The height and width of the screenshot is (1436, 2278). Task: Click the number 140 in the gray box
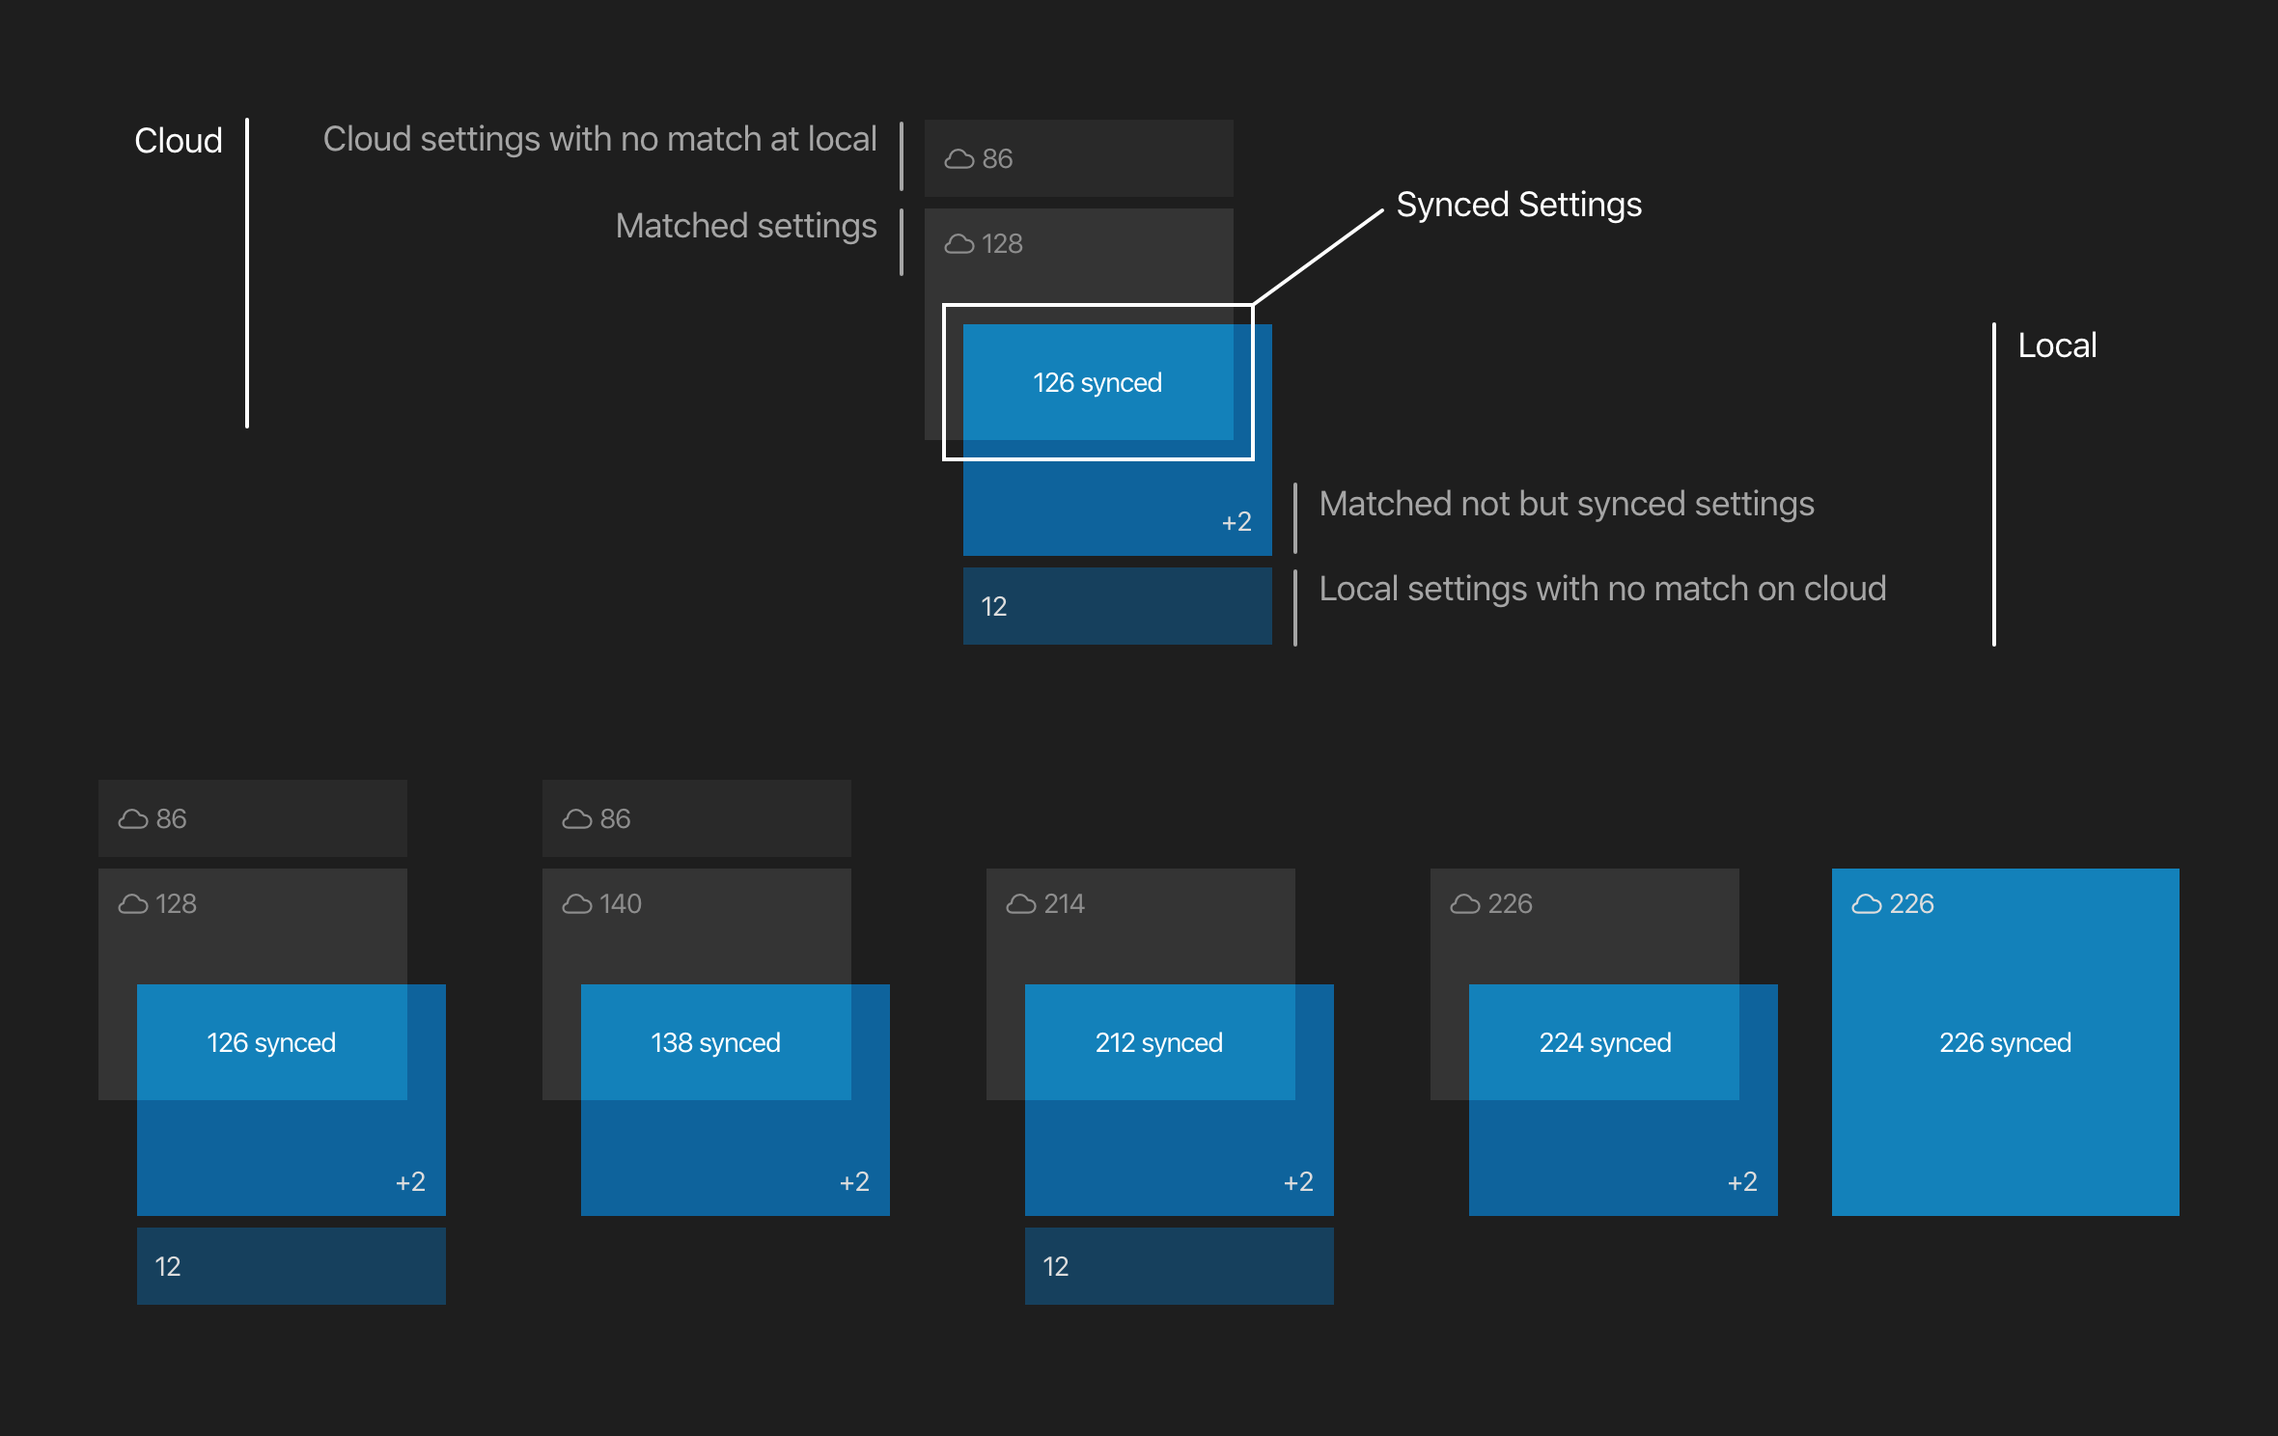point(621,904)
